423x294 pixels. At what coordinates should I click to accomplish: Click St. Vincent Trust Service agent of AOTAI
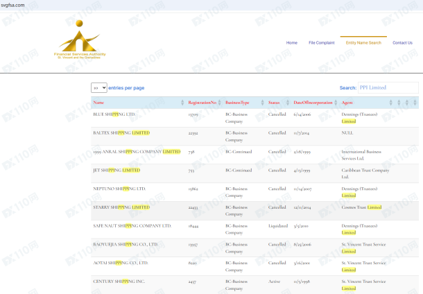tap(363, 266)
